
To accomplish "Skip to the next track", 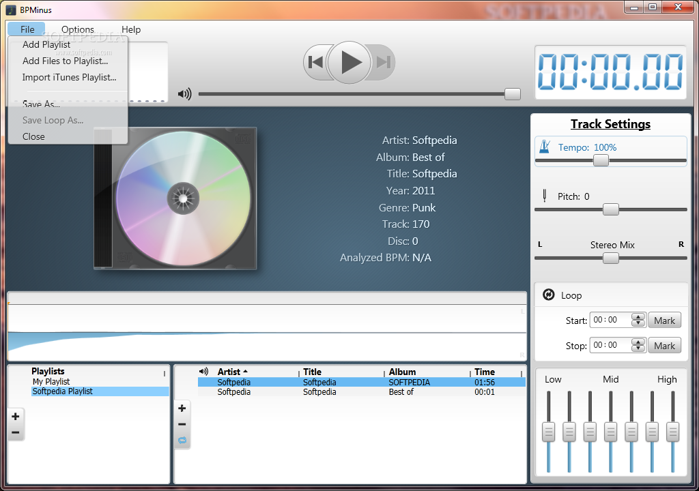I will [383, 62].
